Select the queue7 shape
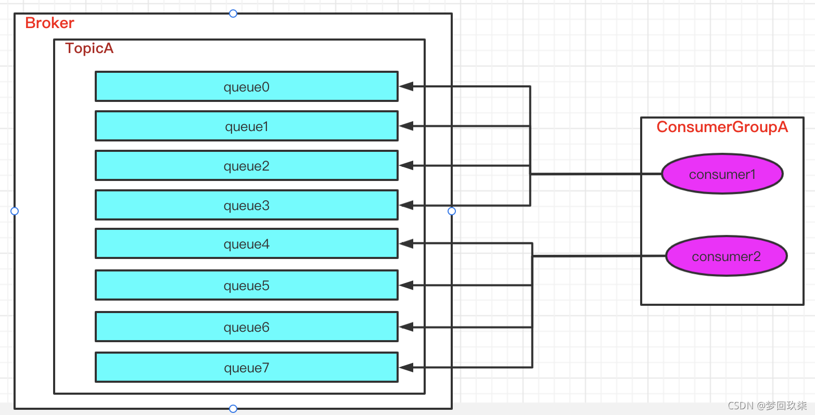Screen dimensions: 815x415 pyautogui.click(x=246, y=367)
